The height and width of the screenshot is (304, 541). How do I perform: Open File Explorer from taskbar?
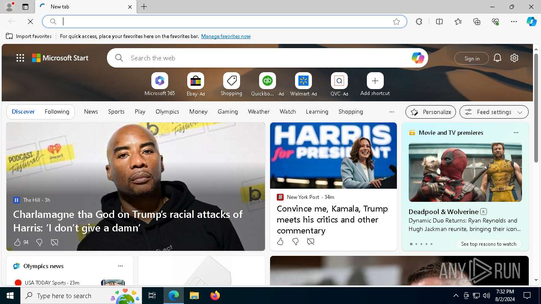[194, 296]
